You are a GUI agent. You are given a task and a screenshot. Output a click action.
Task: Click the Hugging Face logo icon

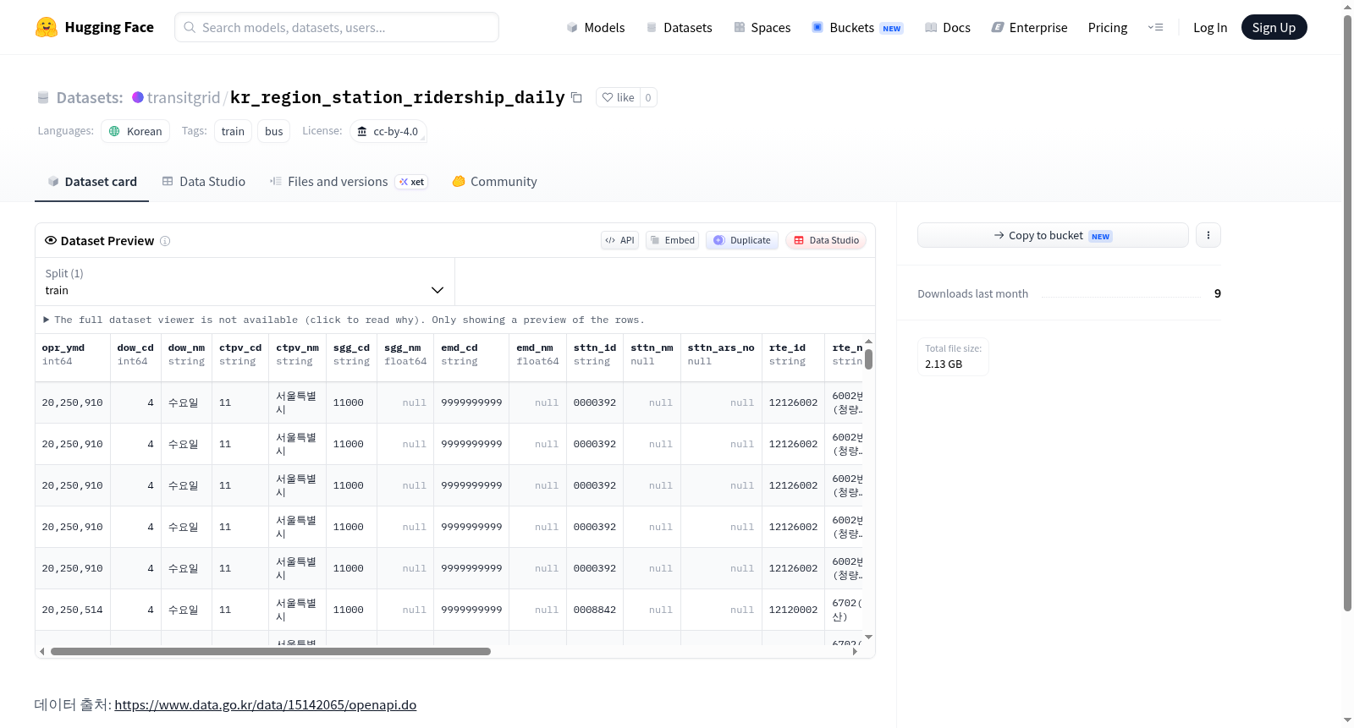point(47,27)
